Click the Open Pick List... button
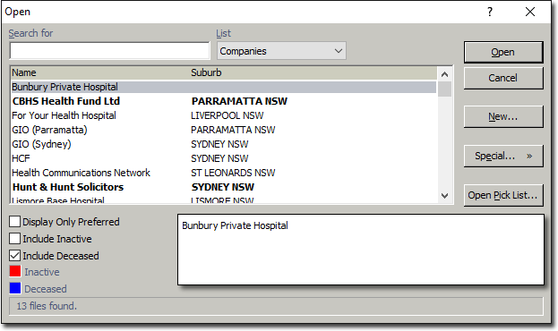The height and width of the screenshot is (331, 558). (503, 195)
